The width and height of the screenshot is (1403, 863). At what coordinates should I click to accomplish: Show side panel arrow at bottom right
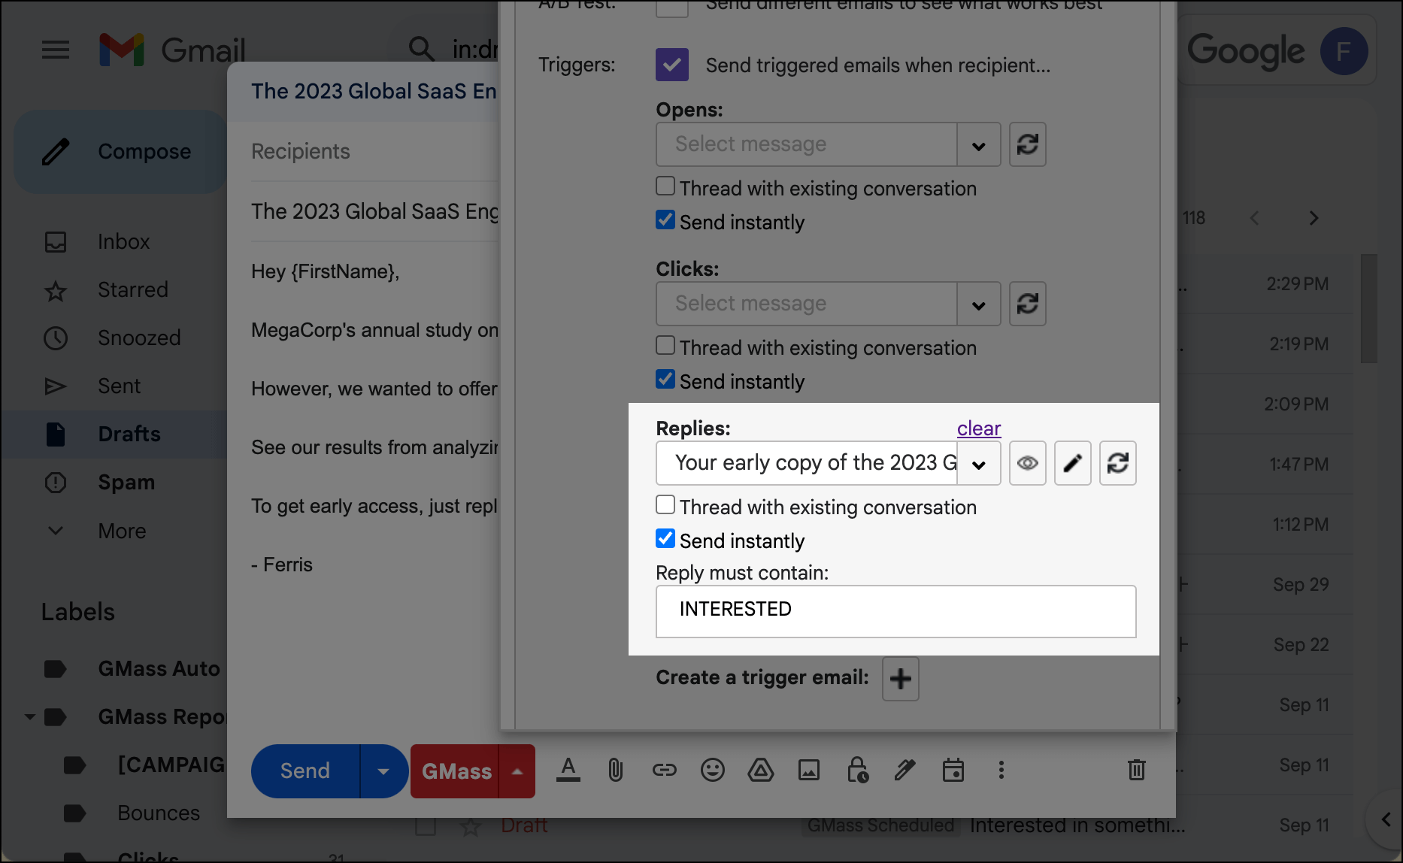(x=1386, y=819)
